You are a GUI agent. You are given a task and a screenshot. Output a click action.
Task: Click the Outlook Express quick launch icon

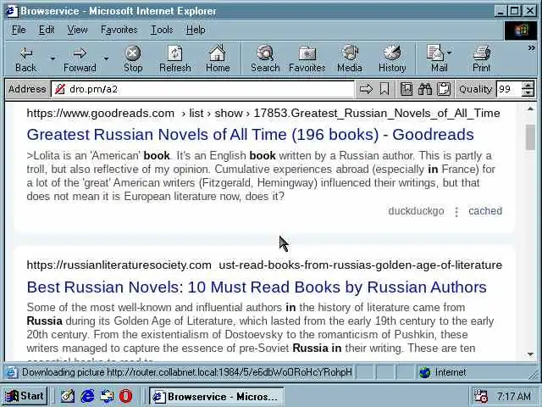[x=107, y=396]
